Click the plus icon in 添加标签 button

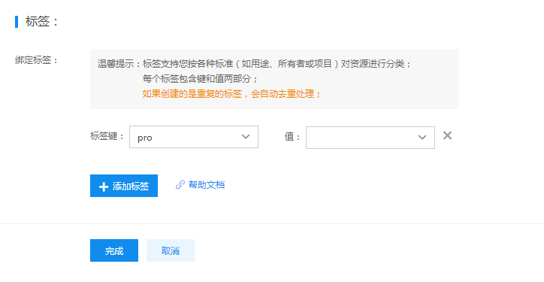104,186
